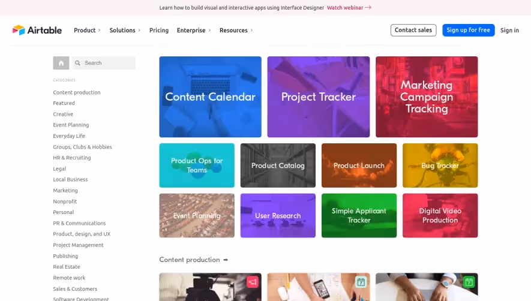Select the Nonprofit category
Image resolution: width=531 pixels, height=301 pixels.
pos(65,201)
